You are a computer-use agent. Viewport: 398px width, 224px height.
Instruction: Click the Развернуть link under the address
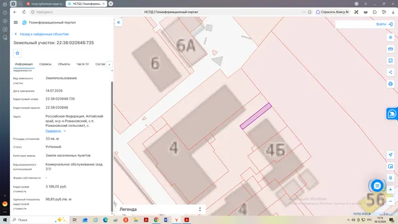[x=53, y=131]
